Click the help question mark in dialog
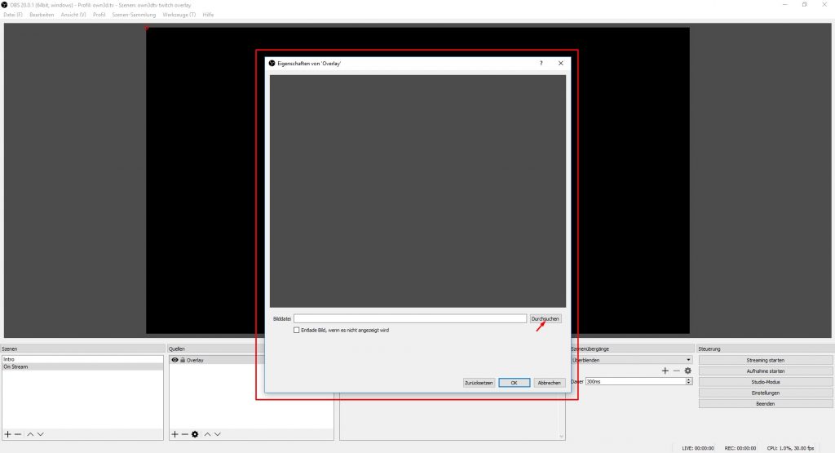This screenshot has height=453, width=835. [541, 63]
